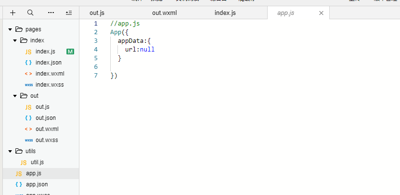Click the JS icon beside out.js in tree
The width and height of the screenshot is (400, 195).
(x=28, y=107)
